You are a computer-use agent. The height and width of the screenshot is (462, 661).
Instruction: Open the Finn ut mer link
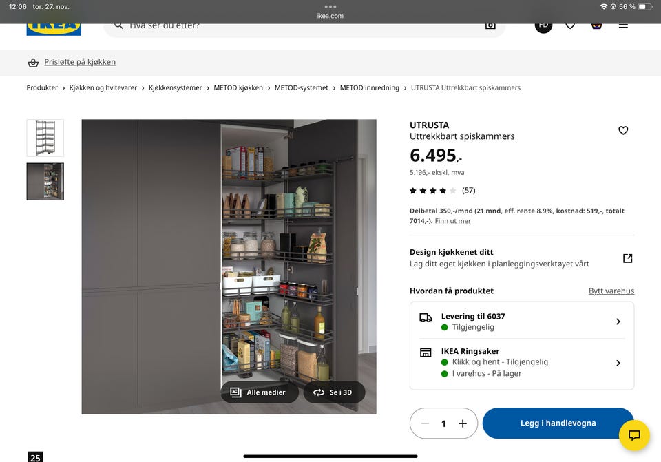[x=453, y=221]
